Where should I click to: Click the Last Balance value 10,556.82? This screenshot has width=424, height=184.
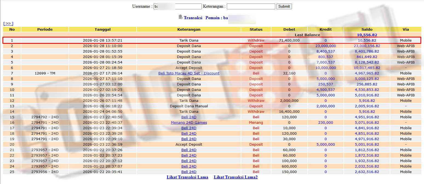[x=367, y=35]
